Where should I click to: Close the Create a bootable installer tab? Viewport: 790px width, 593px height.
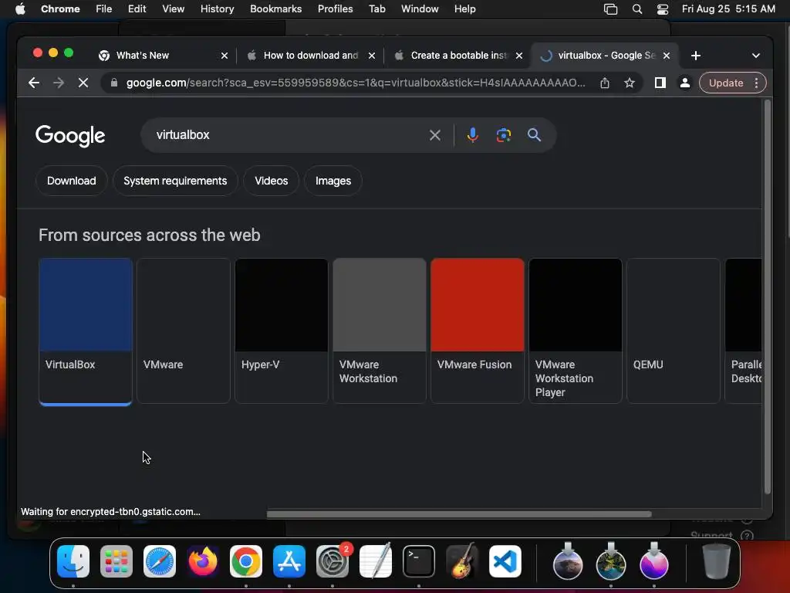(x=519, y=56)
